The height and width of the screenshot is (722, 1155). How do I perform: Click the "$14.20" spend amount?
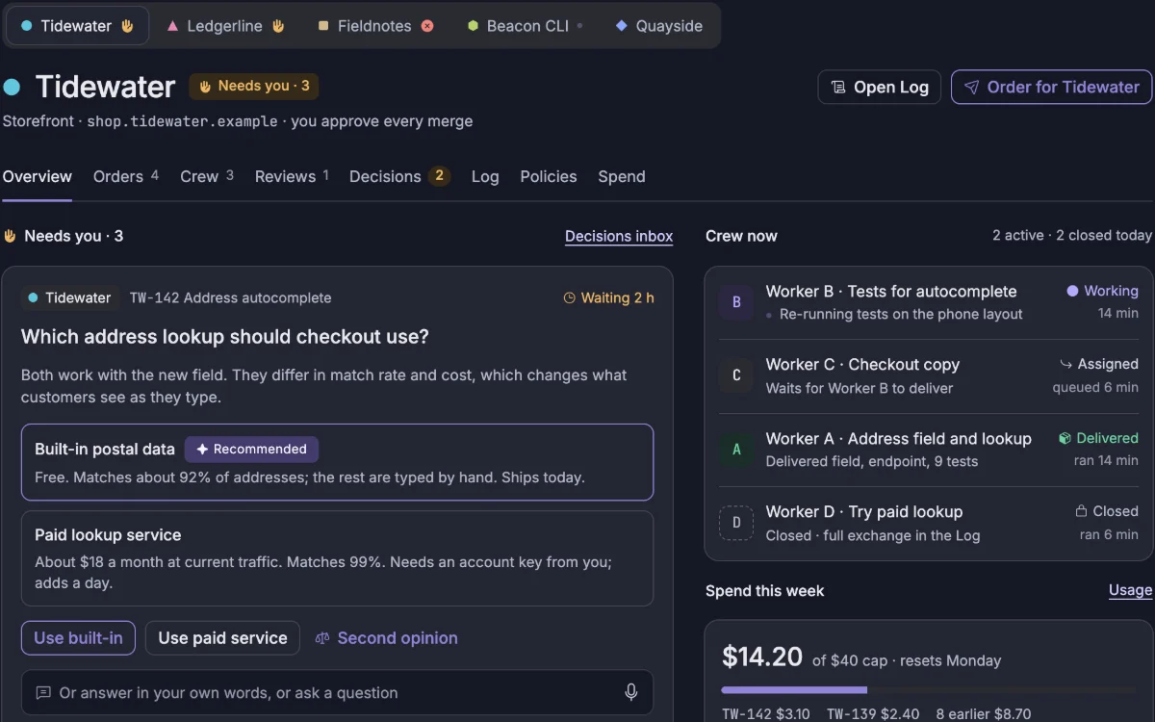click(x=762, y=657)
